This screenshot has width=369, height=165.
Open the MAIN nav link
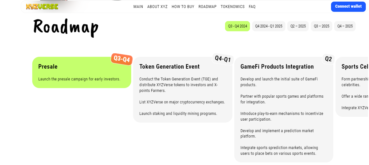click(138, 7)
